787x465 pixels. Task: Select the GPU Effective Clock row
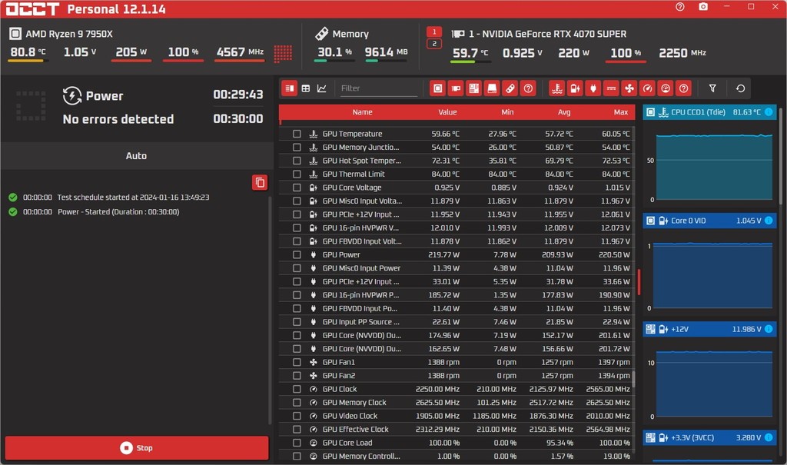pos(457,430)
